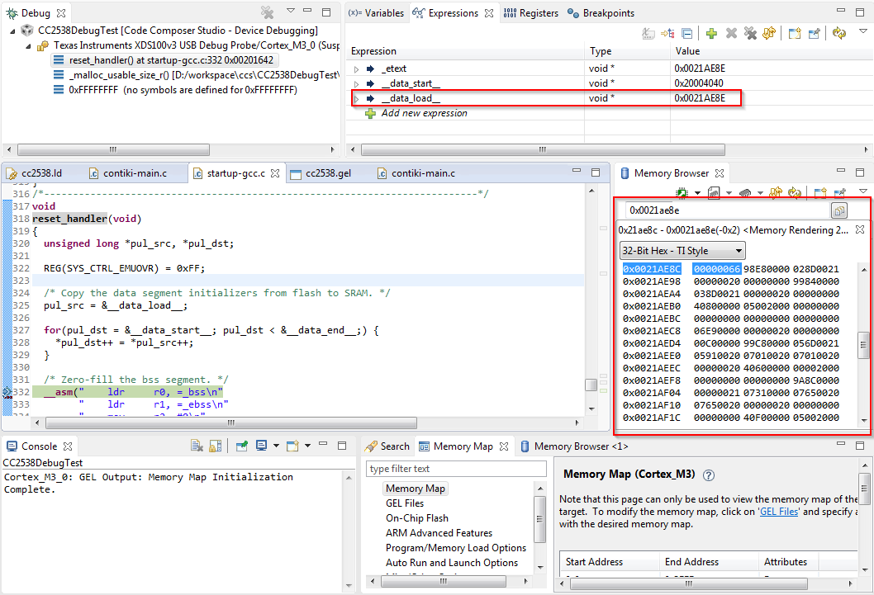874x595 pixels.
Task: Open the Open Console dropdown arrow
Action: pyautogui.click(x=307, y=446)
